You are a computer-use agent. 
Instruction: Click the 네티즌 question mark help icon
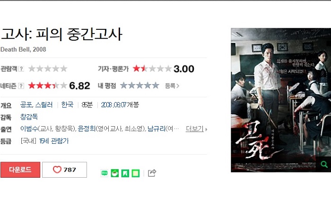(x=21, y=86)
